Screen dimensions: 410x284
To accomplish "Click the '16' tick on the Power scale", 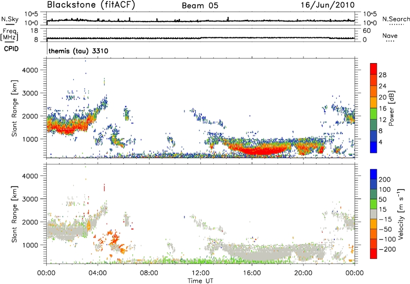I will (x=382, y=109).
